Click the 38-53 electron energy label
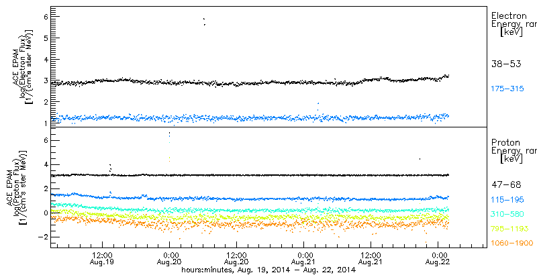 coord(506,64)
